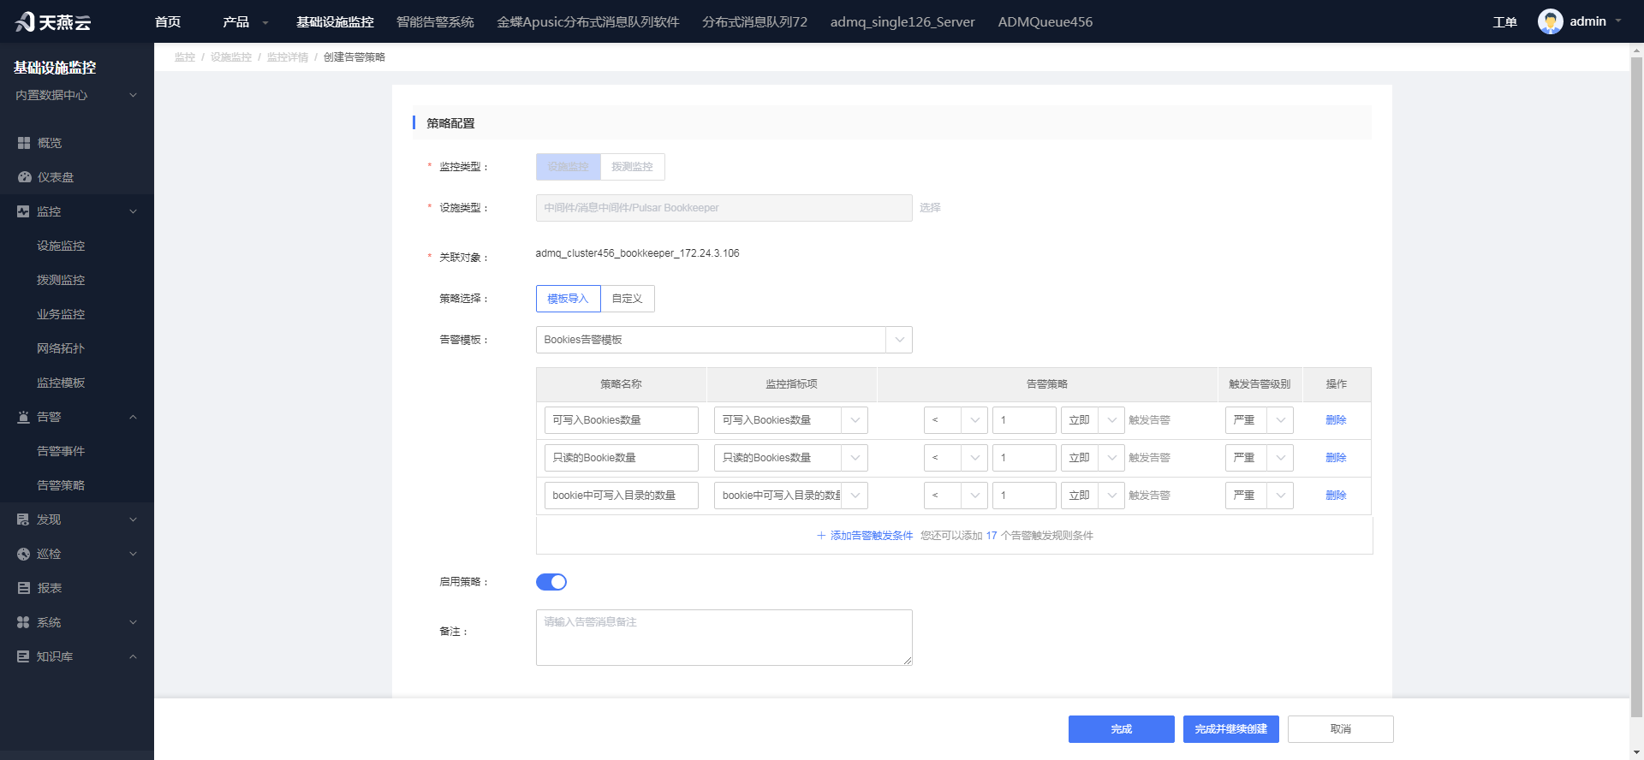
Task: Expand the 发现 sidebar group
Action: (133, 520)
